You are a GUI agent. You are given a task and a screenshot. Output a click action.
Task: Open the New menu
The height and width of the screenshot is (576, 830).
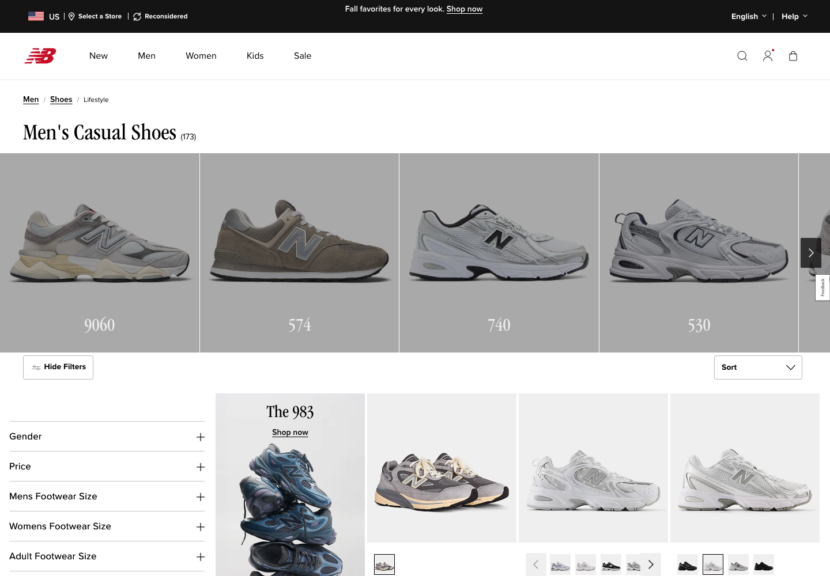99,56
